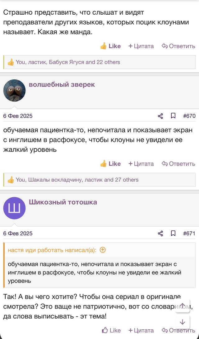Reply to post #670 with Ответить
Image resolution: width=199 pixels, height=339 pixels.
[x=178, y=164]
